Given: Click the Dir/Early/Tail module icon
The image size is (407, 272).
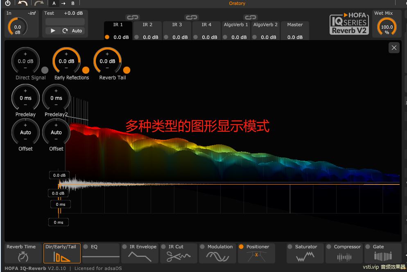Looking at the screenshot, I should [x=62, y=257].
